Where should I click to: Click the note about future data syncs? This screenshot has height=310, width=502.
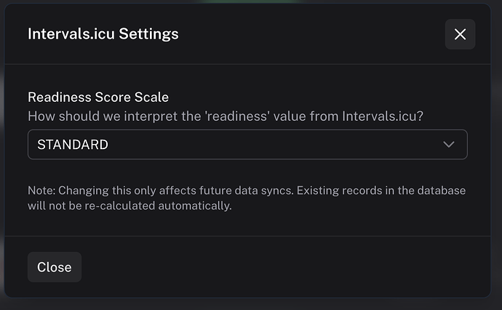click(247, 191)
